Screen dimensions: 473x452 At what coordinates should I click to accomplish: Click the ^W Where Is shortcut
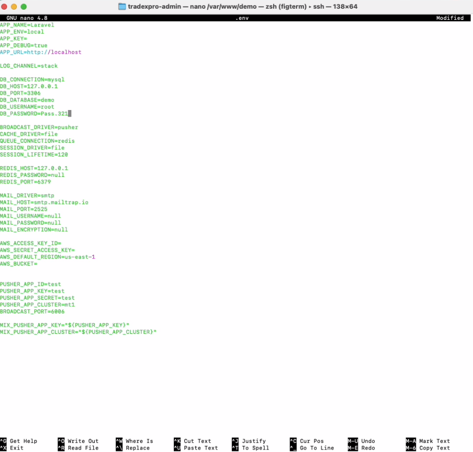135,441
